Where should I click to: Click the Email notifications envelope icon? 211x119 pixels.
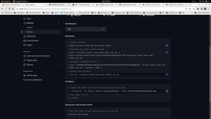(x=24, y=80)
